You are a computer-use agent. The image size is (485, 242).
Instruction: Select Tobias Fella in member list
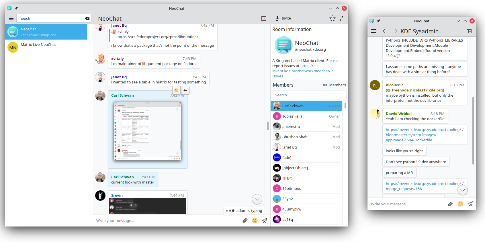pos(306,116)
